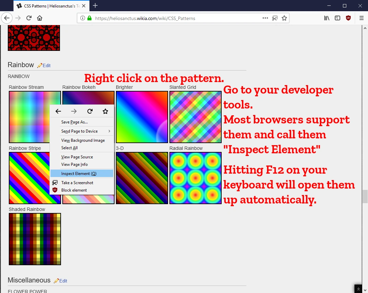
Task: Select Take a Screenshot menu entry
Action: point(82,182)
